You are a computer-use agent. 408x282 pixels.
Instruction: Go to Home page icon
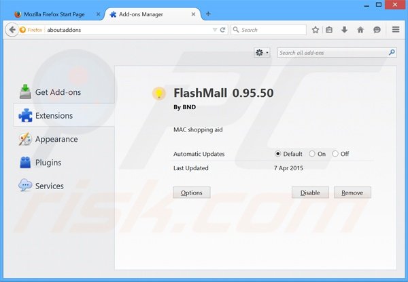360,30
